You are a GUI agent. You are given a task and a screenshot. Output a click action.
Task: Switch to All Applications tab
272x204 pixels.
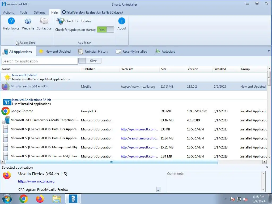18,52
